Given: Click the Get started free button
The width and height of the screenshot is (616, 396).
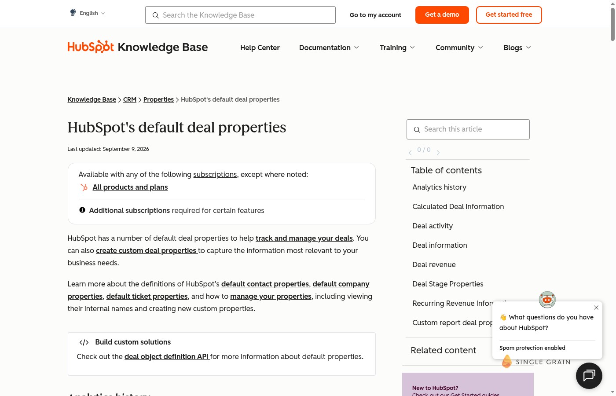Looking at the screenshot, I should click(x=509, y=15).
